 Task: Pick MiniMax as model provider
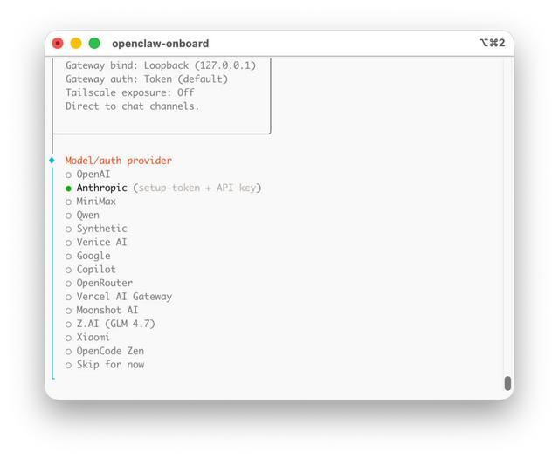95,202
